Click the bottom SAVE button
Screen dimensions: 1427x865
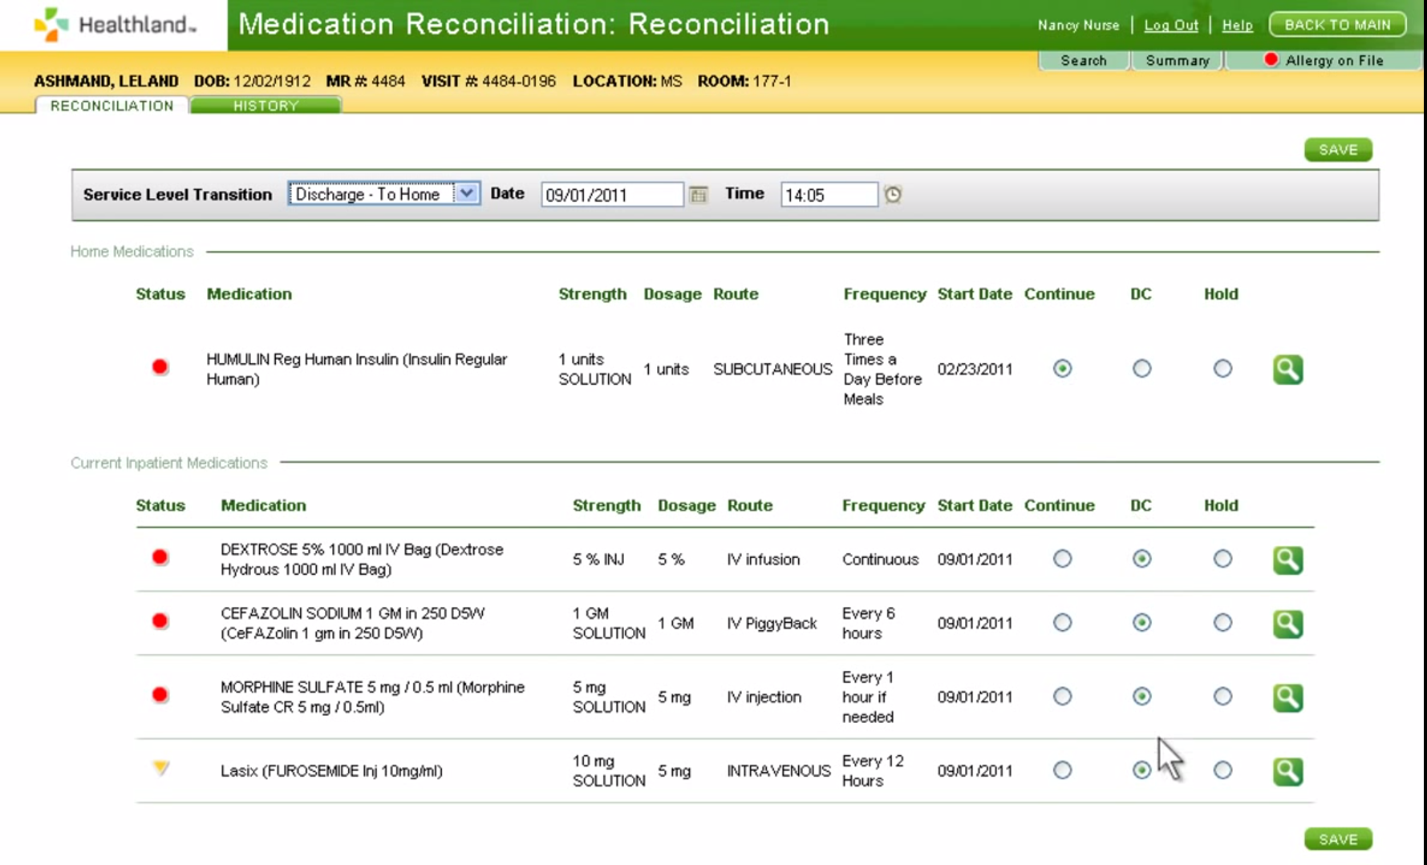(x=1338, y=839)
